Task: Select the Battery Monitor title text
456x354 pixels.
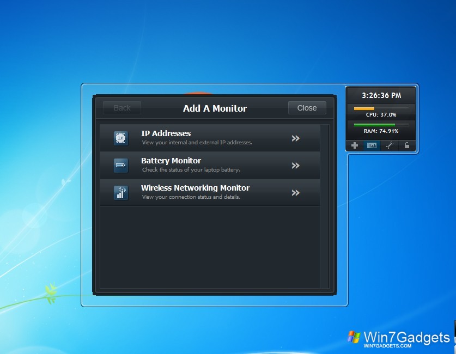Action: pos(171,161)
